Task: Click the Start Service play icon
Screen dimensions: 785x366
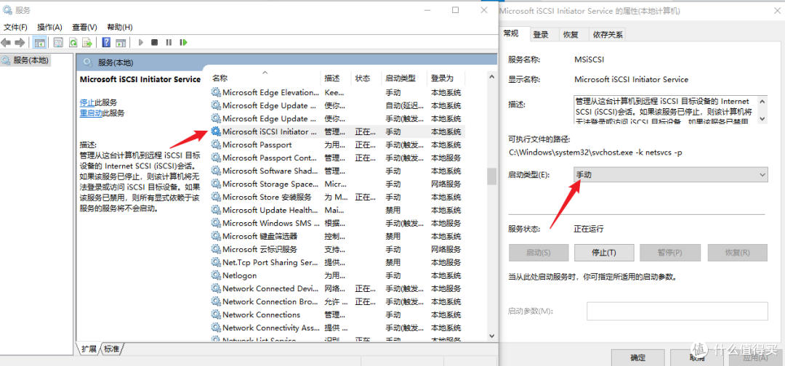Action: [x=141, y=43]
